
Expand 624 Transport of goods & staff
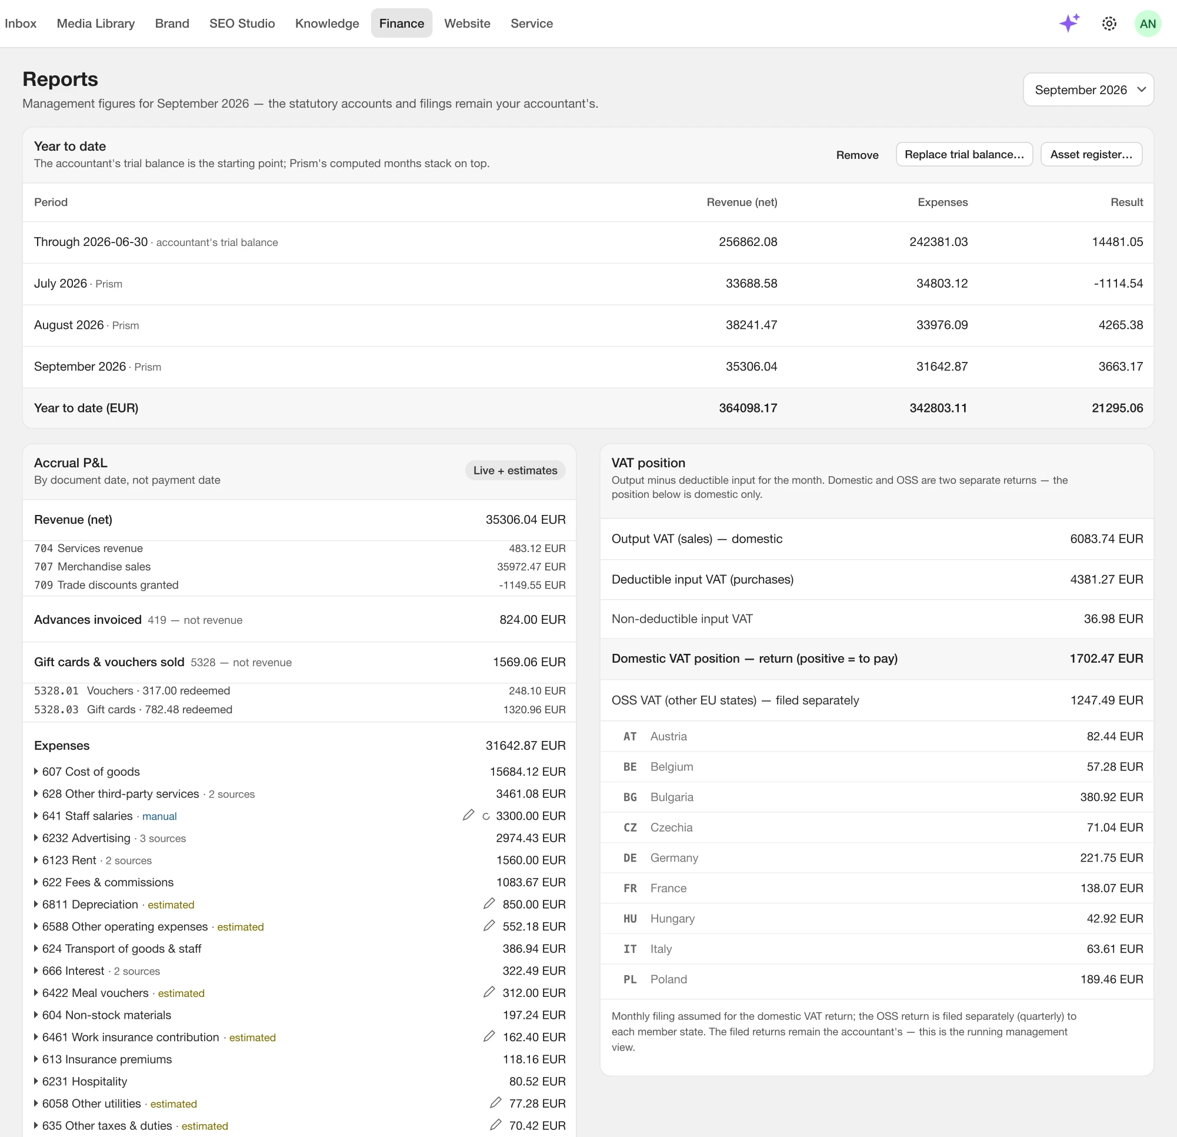299,948
